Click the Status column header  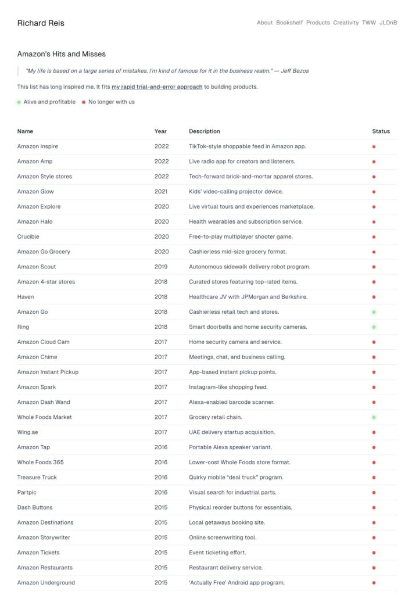(381, 131)
